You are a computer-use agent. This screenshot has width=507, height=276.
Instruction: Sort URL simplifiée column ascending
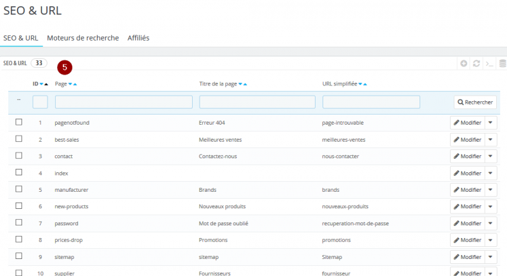[x=365, y=84]
